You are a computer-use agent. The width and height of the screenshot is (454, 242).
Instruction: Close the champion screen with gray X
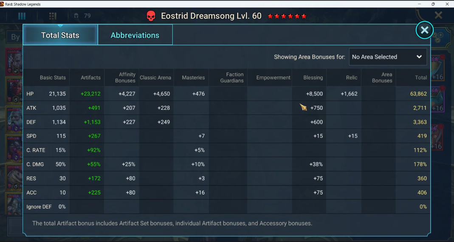[x=438, y=15]
